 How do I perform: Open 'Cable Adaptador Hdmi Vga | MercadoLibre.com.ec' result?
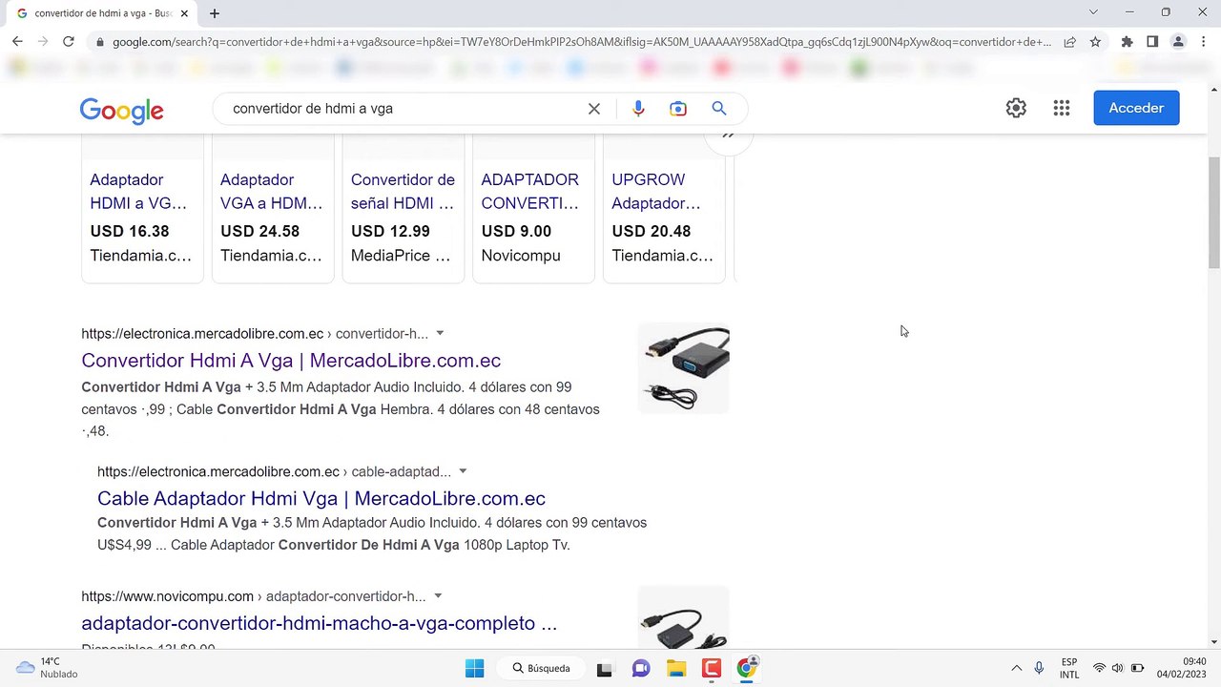321,498
